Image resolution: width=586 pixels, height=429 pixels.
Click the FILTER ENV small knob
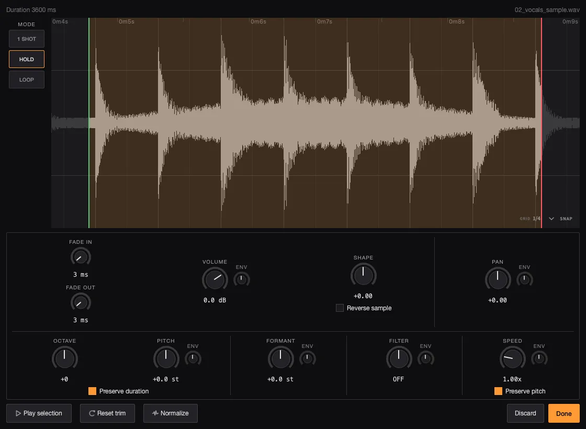[x=426, y=358]
